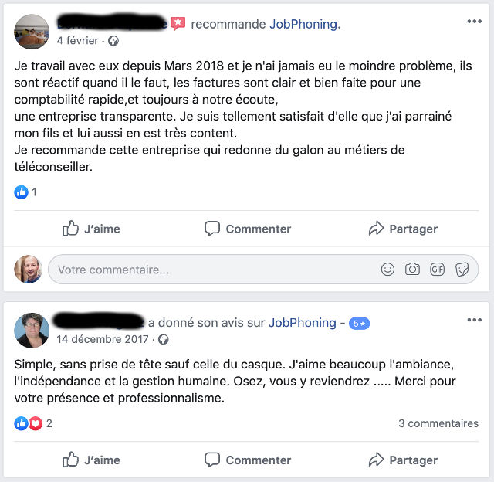
Task: Open the three-dots menu on the second post
Action: pos(474,320)
